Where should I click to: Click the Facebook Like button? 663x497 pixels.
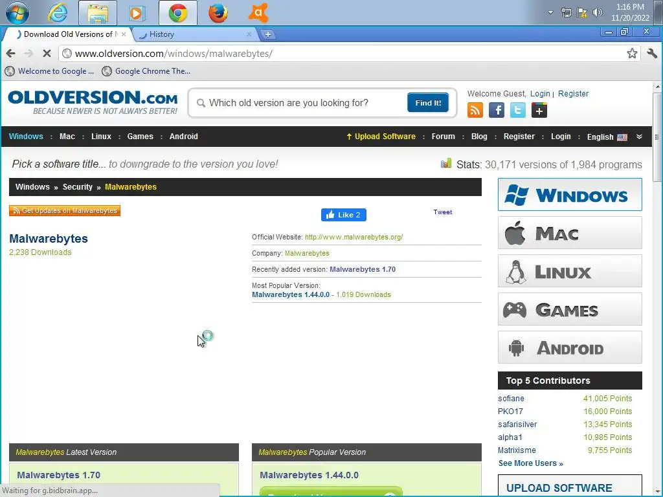pyautogui.click(x=343, y=215)
